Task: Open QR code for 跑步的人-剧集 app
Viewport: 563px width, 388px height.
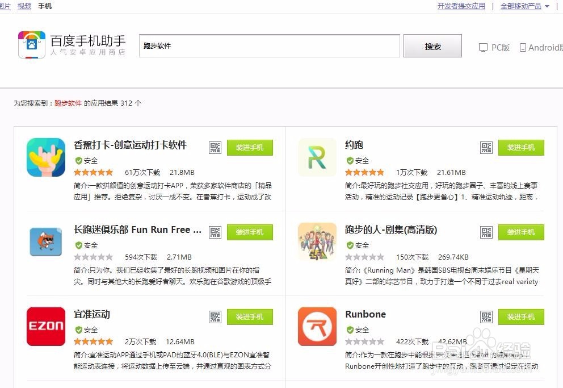Action: click(486, 232)
